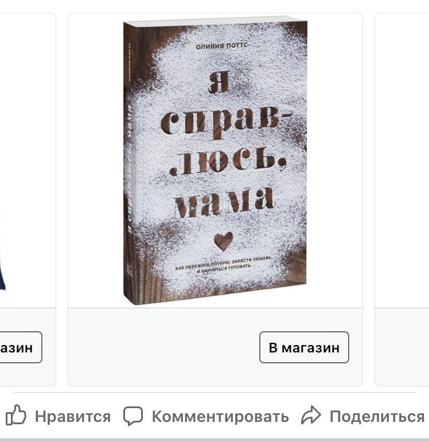Click the large letter "Я" on the cover
The height and width of the screenshot is (442, 429).
click(220, 82)
